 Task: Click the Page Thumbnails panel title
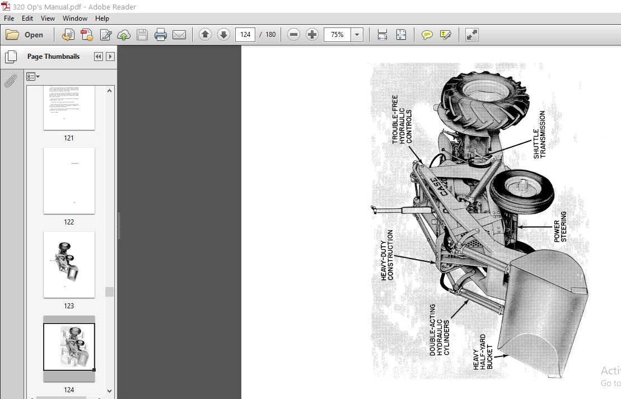(53, 57)
